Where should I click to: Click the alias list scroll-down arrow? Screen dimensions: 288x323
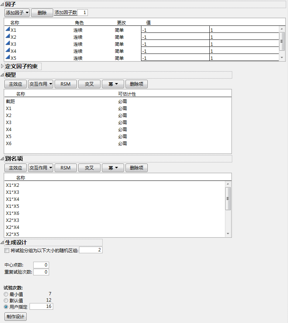click(228, 234)
